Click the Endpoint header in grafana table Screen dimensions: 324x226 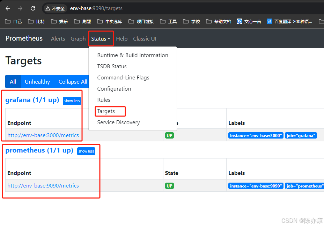19,123
